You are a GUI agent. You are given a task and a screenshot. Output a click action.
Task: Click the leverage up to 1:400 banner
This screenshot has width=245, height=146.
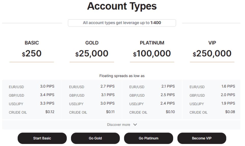coord(122,23)
